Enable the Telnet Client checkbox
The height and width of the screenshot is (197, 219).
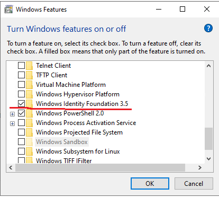pos(21,66)
